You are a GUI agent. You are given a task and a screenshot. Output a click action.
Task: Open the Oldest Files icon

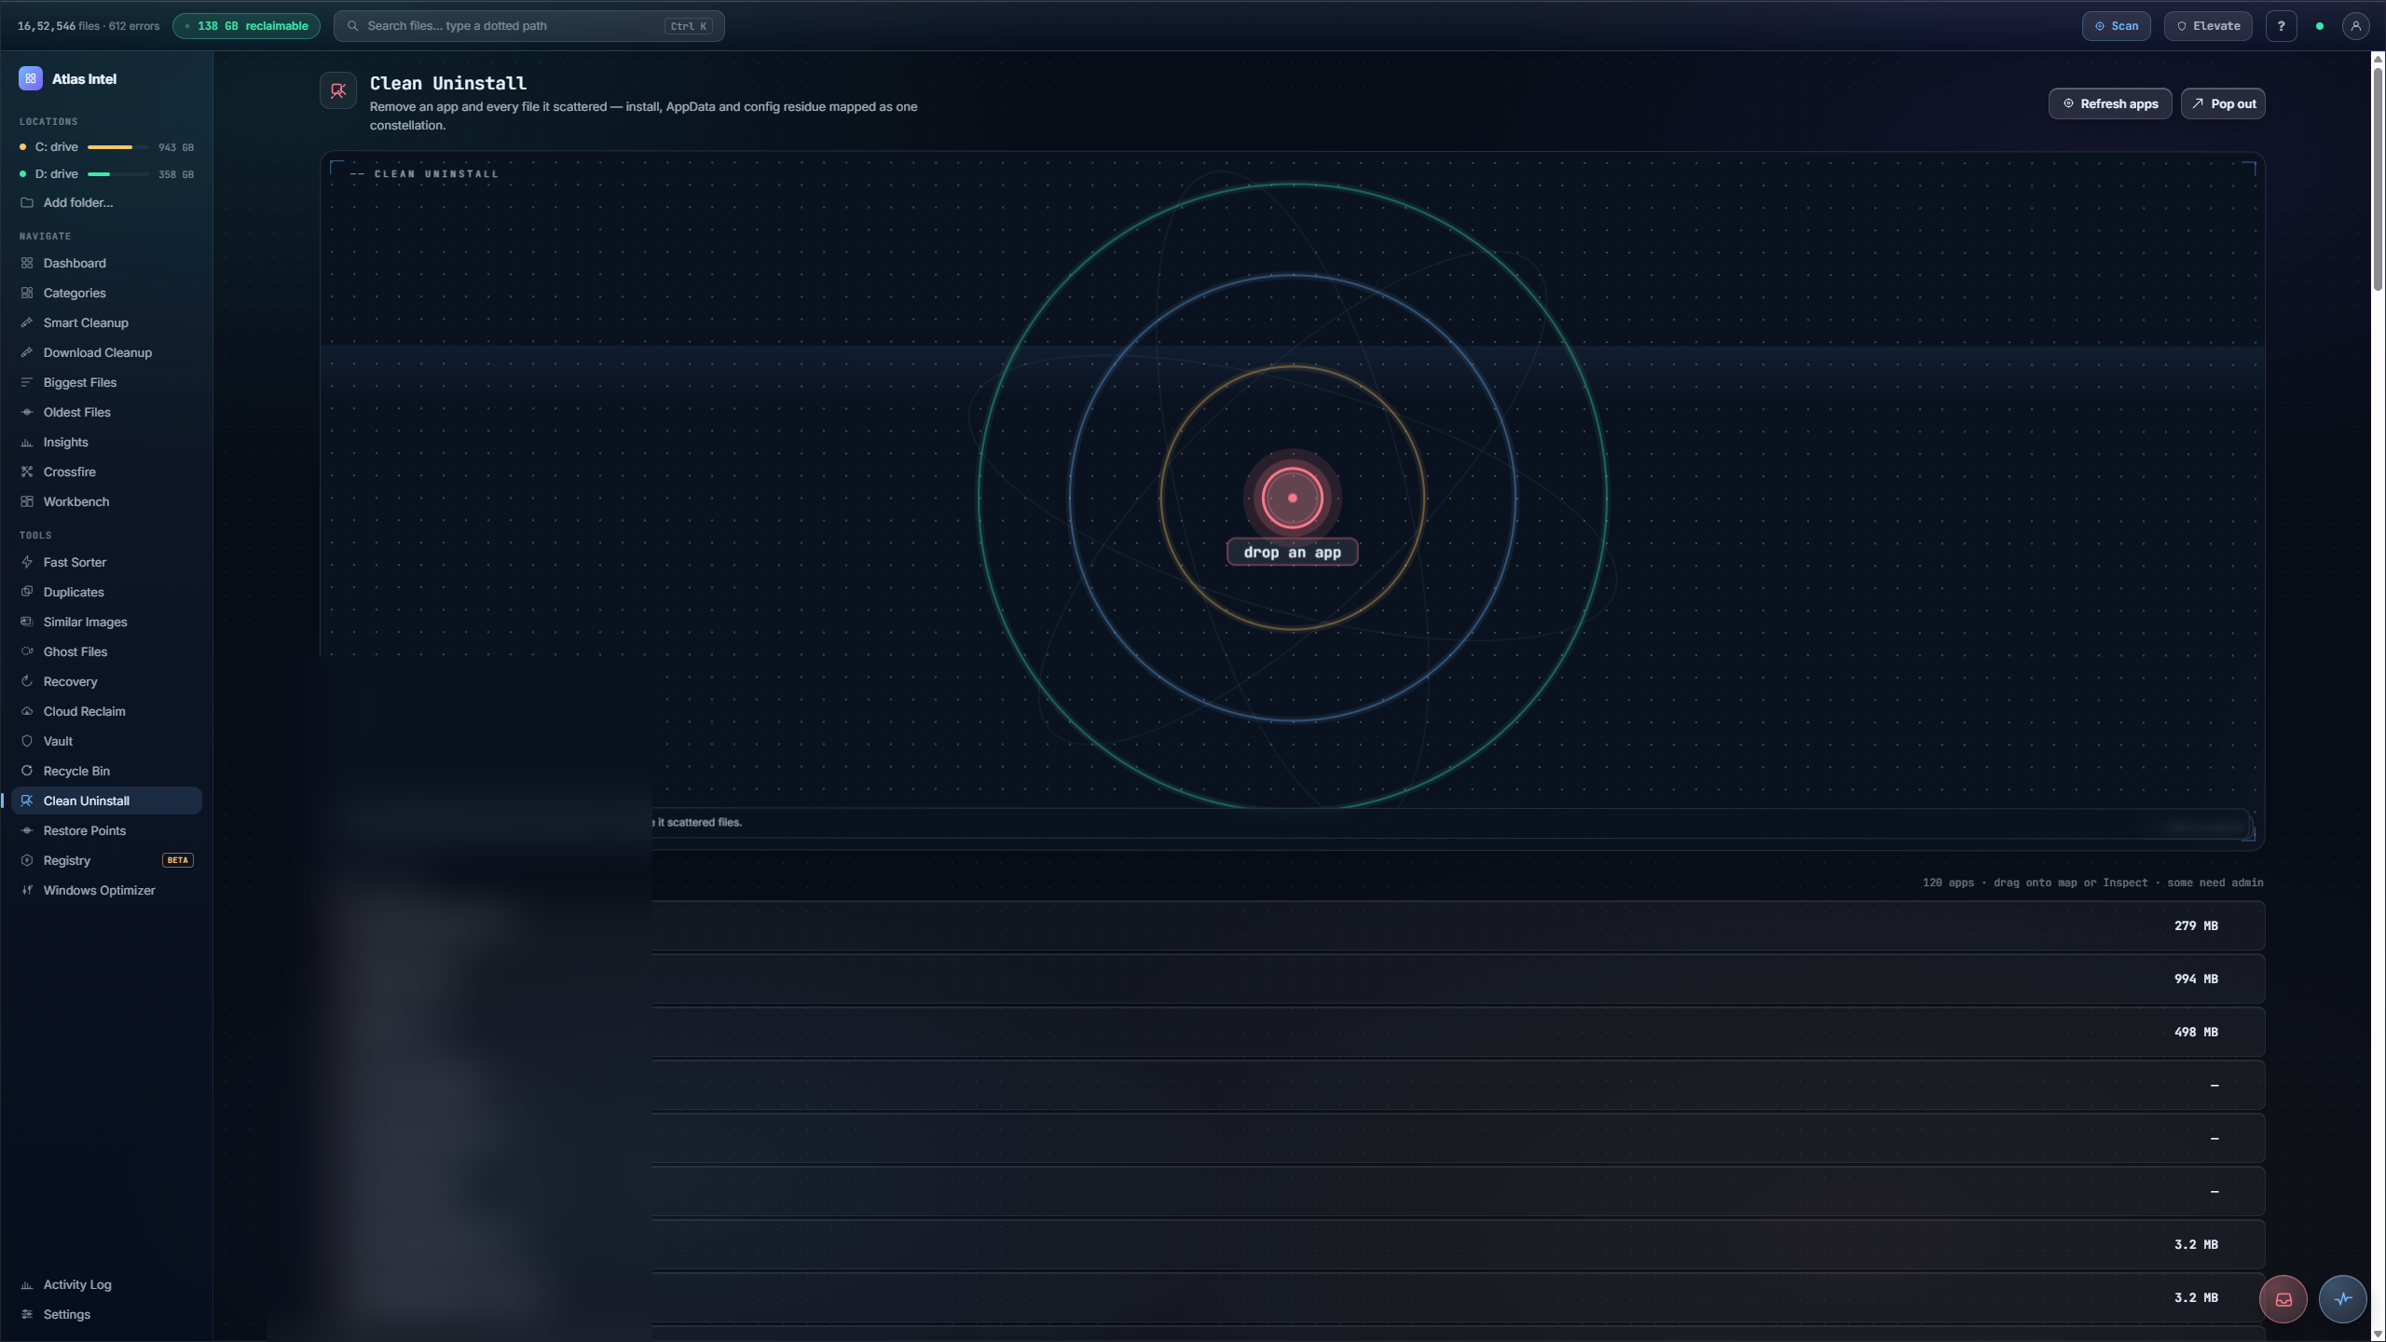tap(27, 412)
